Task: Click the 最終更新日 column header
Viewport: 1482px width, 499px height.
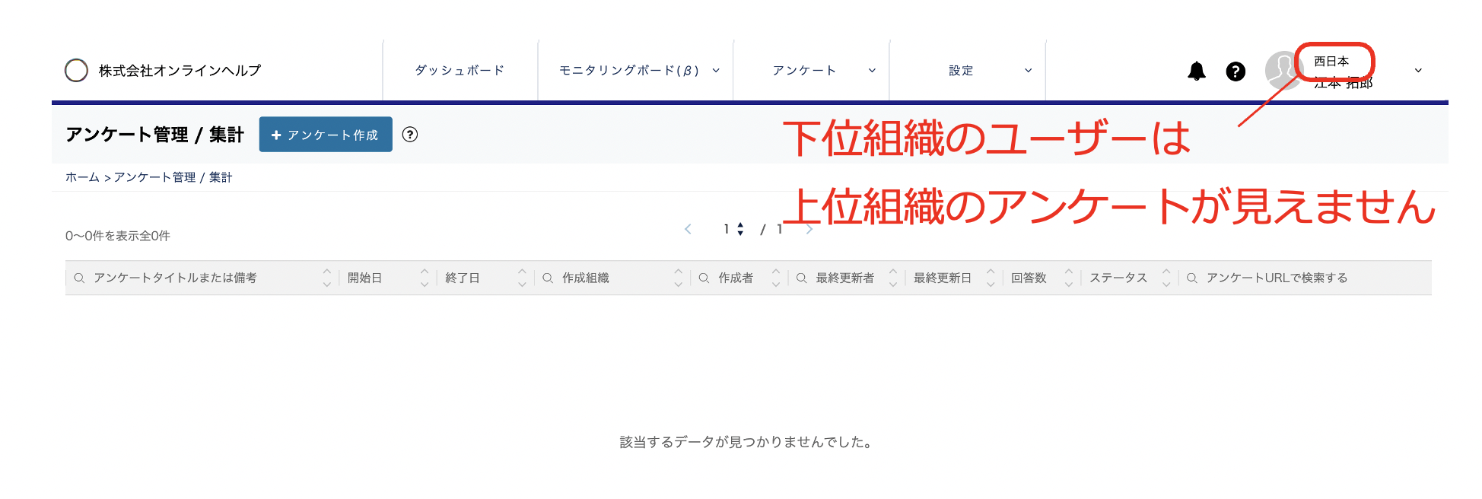Action: click(943, 278)
